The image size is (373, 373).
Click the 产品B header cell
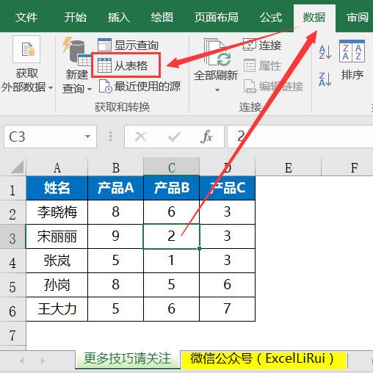[x=171, y=188]
